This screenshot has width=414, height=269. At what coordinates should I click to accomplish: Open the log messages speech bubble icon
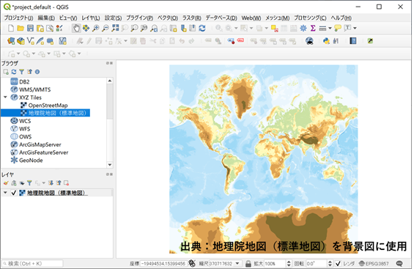tap(399, 263)
